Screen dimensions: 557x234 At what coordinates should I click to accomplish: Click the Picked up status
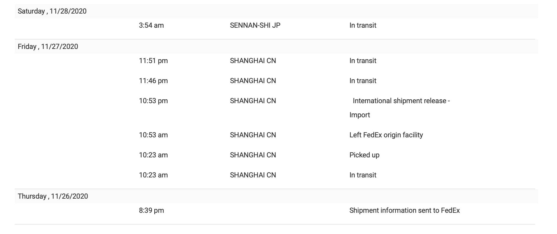click(x=364, y=155)
